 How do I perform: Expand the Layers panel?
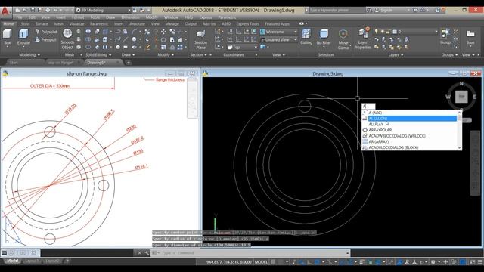(396, 55)
